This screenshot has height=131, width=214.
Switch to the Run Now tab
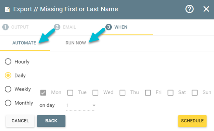[x=76, y=43]
